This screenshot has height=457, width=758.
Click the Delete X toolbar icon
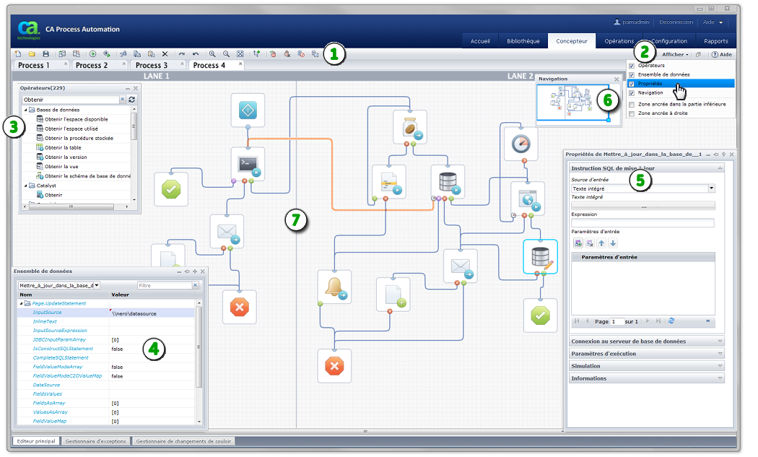coord(165,55)
